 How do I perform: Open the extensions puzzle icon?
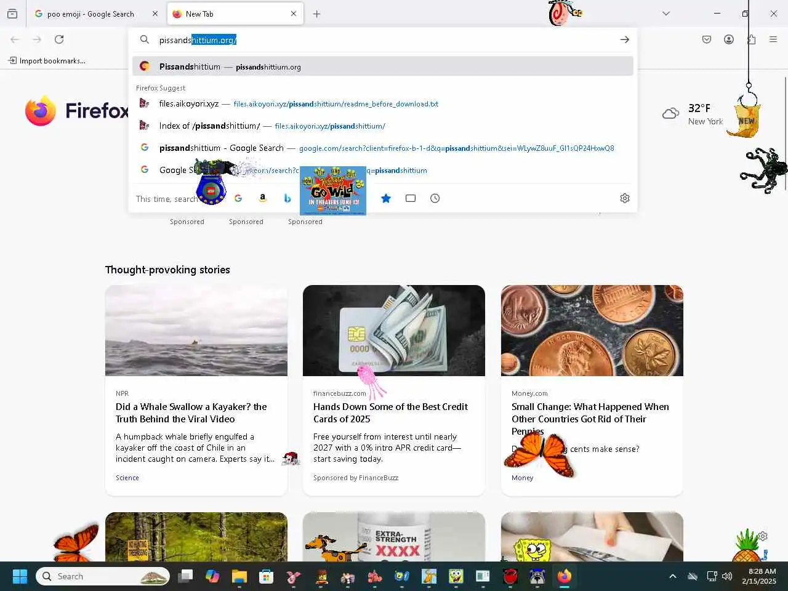tap(751, 39)
